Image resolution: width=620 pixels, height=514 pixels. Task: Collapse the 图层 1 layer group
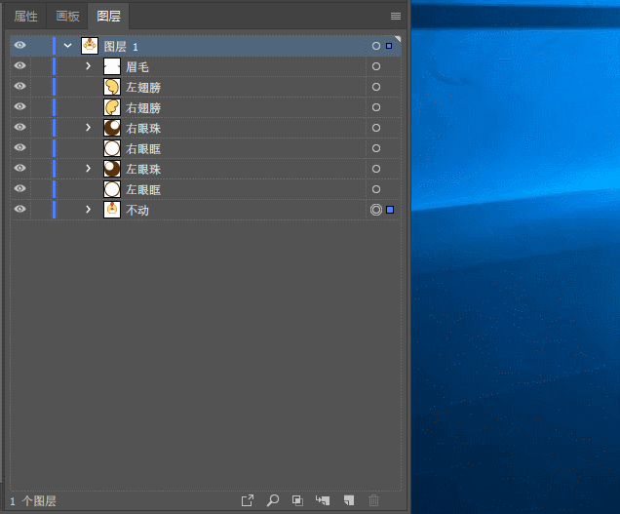[67, 46]
